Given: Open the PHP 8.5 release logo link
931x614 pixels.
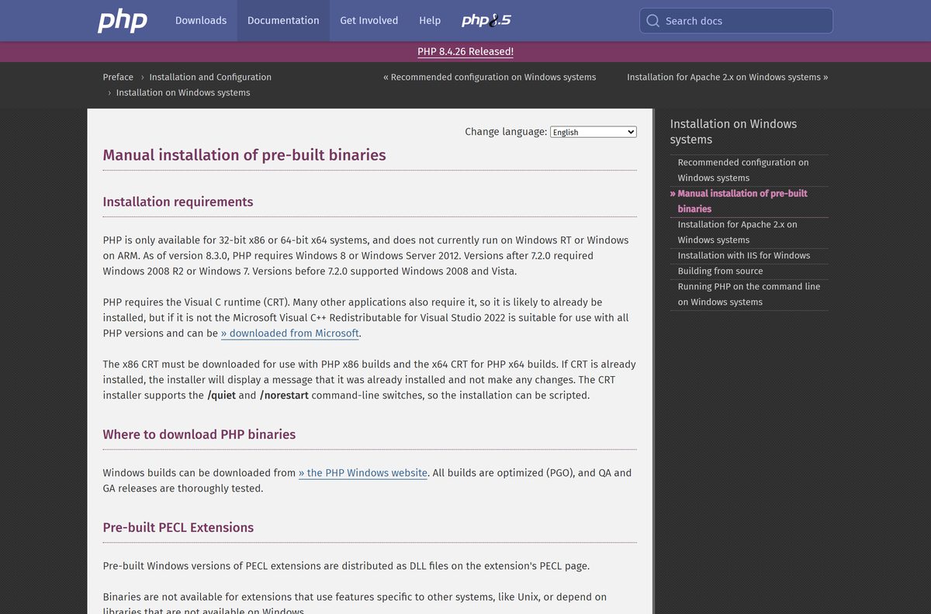Looking at the screenshot, I should coord(486,21).
